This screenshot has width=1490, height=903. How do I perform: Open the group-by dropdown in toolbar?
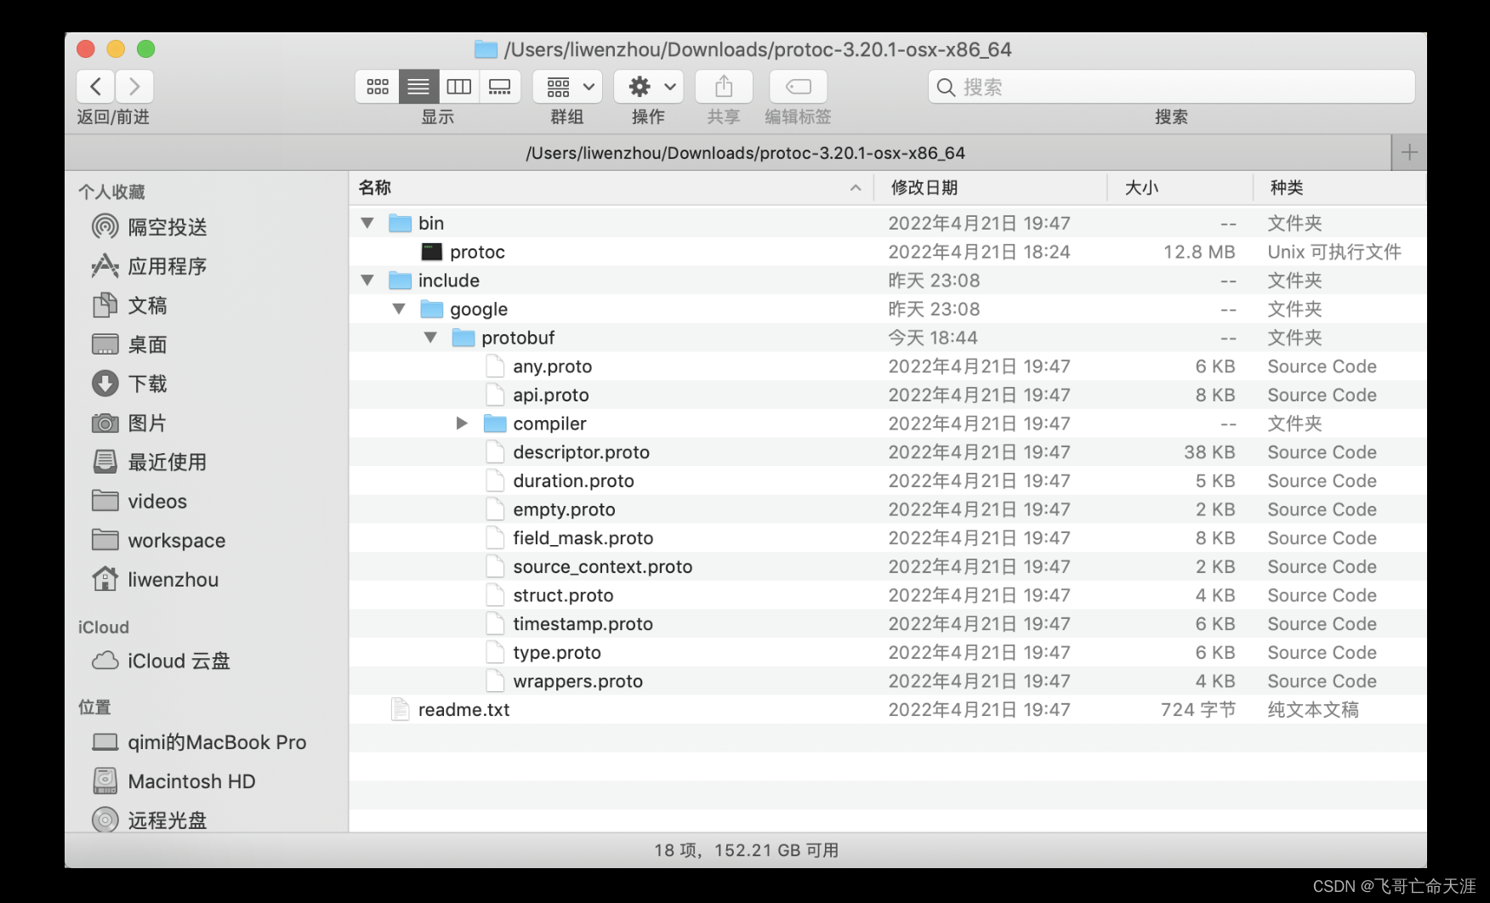pyautogui.click(x=568, y=87)
